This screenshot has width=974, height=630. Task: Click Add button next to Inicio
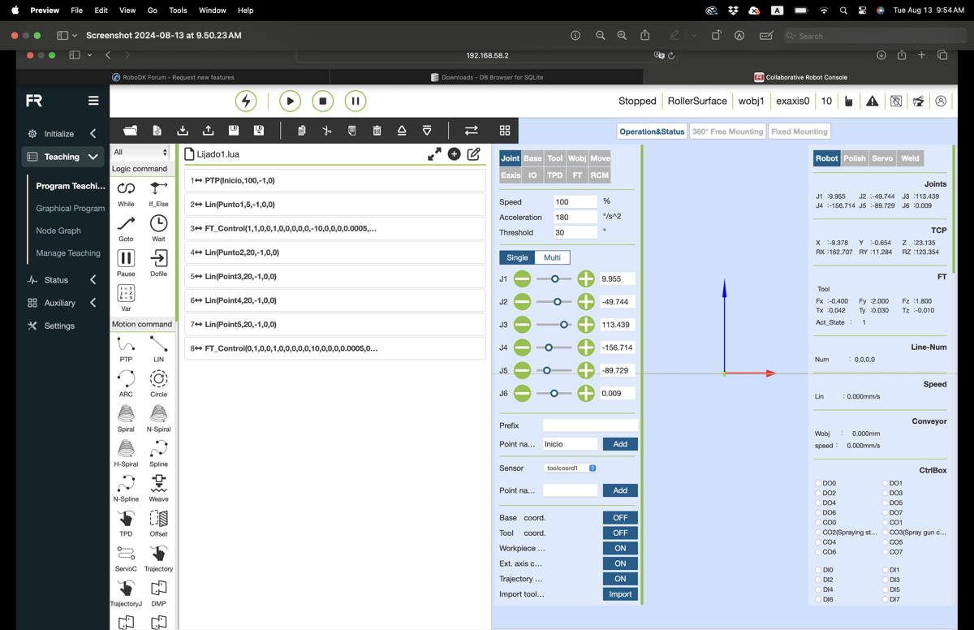coord(620,444)
